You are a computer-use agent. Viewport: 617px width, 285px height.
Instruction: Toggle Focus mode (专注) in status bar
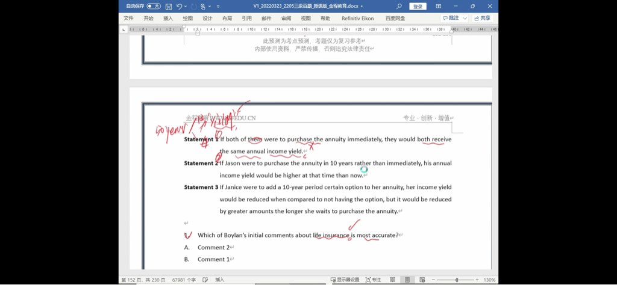click(x=373, y=280)
